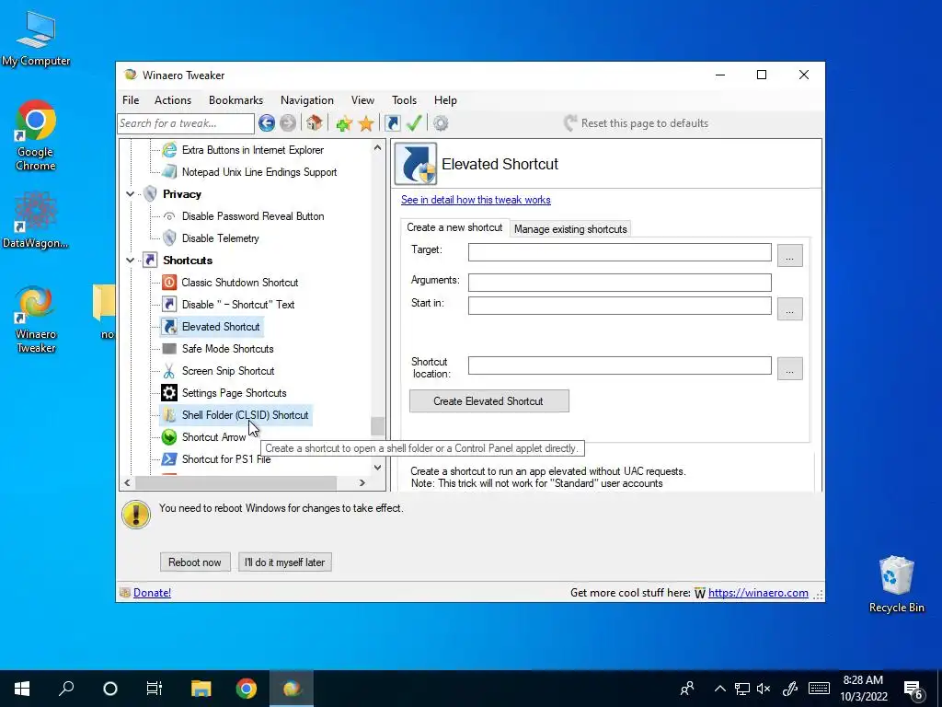This screenshot has height=707, width=942.
Task: Click the Disable Telemetry shield icon
Action: pyautogui.click(x=169, y=238)
